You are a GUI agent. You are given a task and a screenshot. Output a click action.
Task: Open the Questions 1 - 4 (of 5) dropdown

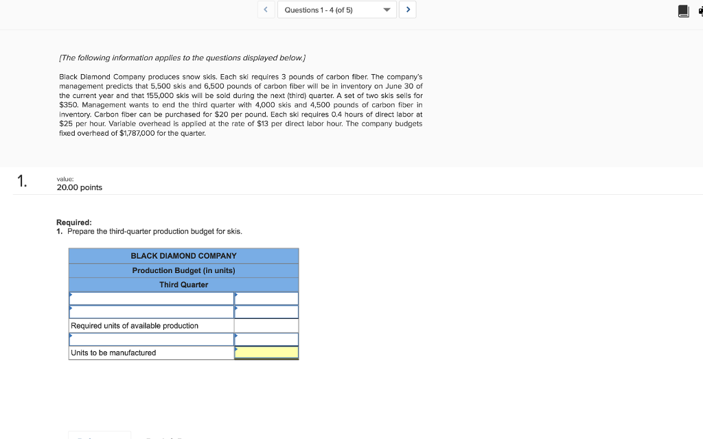[x=336, y=10]
